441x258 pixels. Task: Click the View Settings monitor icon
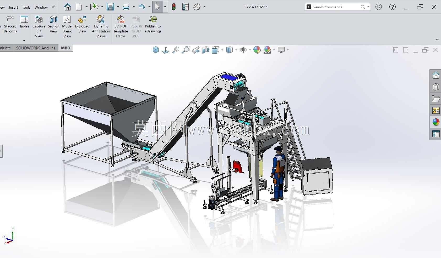(x=281, y=50)
